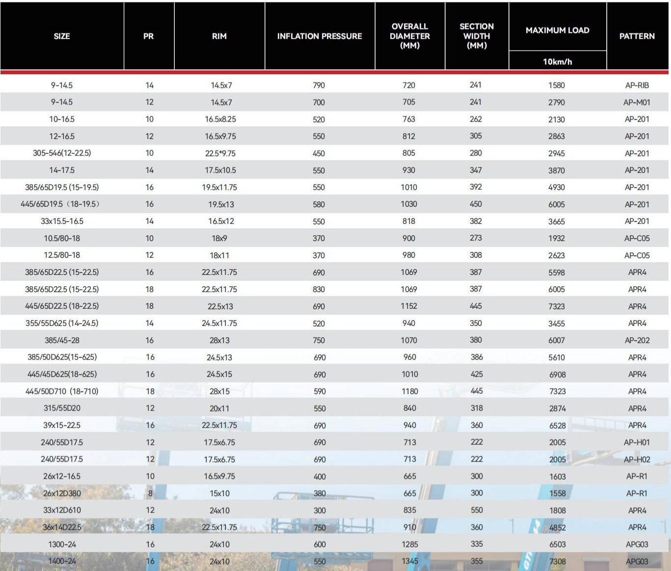
Task: Click the AP-M01 pattern cell
Action: 637,102
